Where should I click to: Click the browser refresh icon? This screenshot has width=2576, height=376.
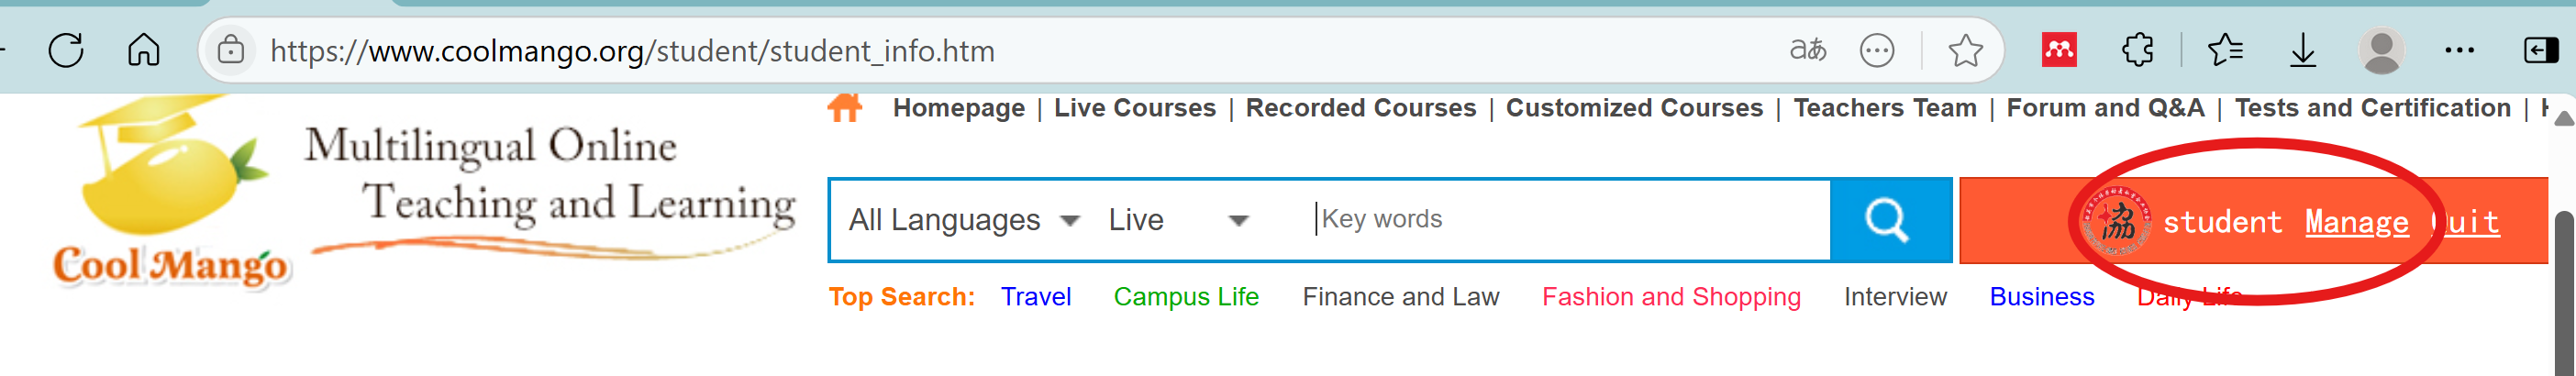click(66, 50)
